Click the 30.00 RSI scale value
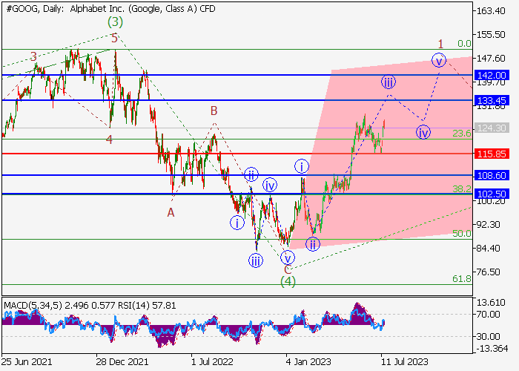 coord(489,337)
